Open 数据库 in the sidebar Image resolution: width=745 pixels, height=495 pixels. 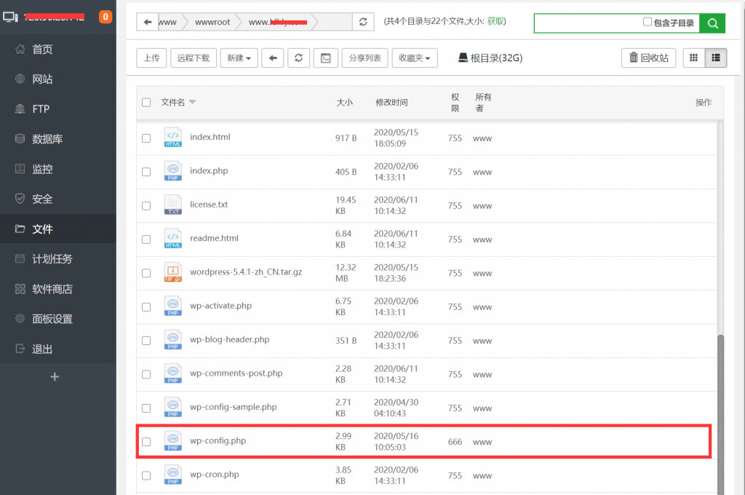pos(58,139)
